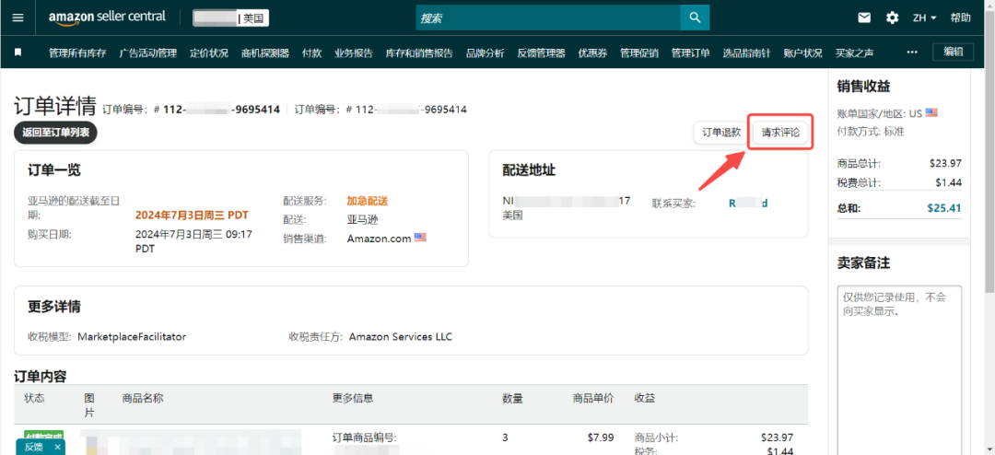The image size is (995, 455).
Task: Click the bookmark icon in navigation bar
Action: pyautogui.click(x=18, y=52)
